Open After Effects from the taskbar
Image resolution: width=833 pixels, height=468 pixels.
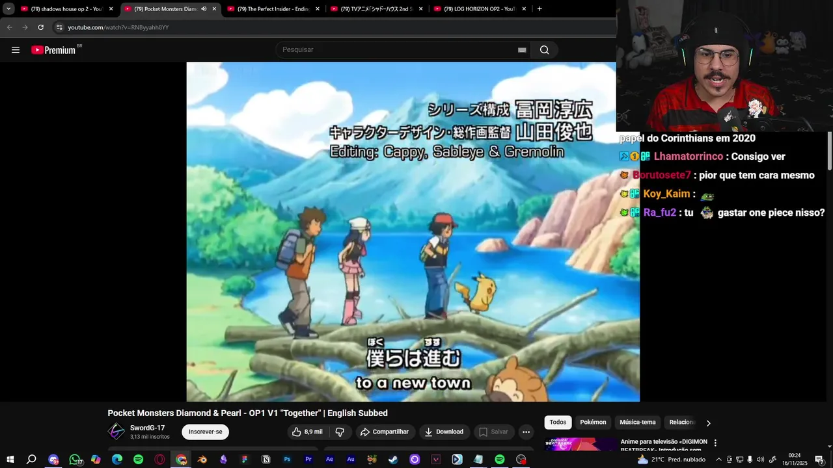point(329,460)
